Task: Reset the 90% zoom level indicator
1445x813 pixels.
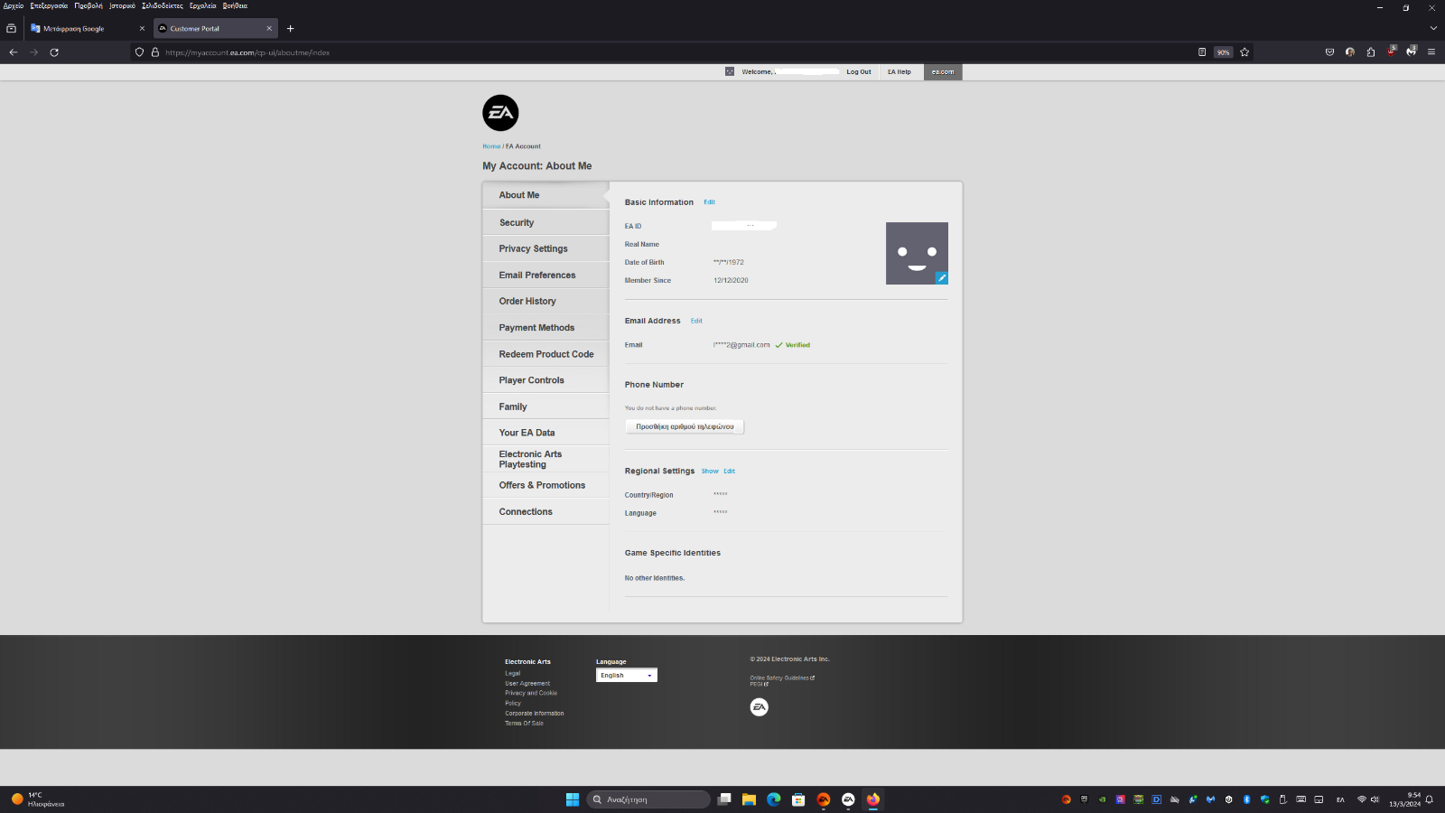Action: 1223,52
